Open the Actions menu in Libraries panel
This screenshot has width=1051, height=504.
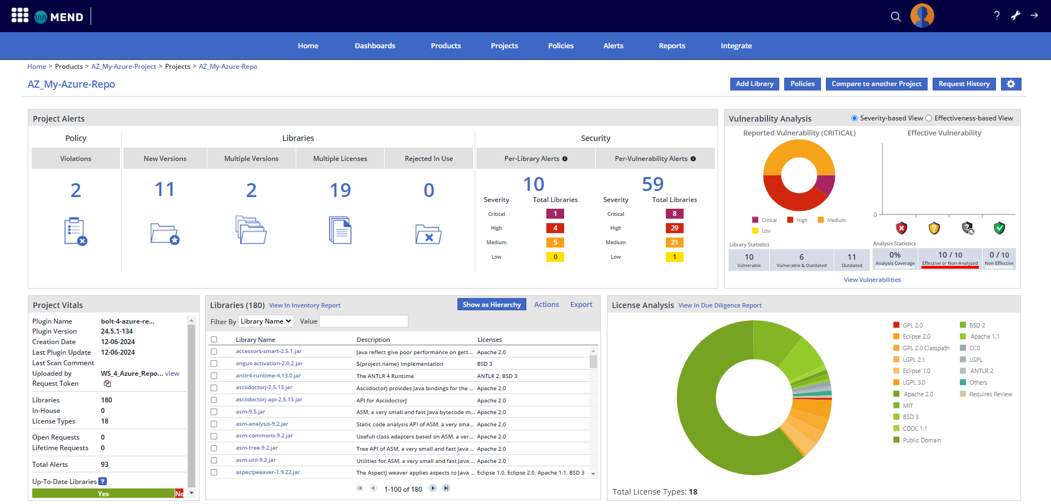(x=546, y=305)
